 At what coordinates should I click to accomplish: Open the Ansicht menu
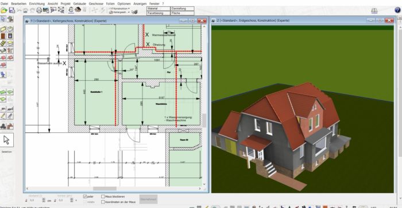[x=53, y=3]
